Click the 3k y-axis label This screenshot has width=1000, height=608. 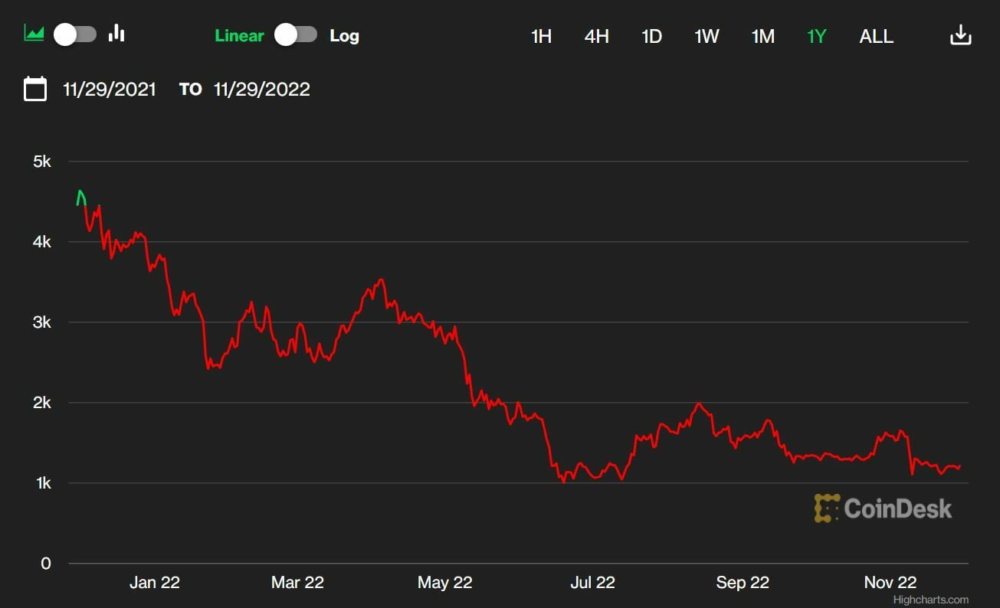tap(41, 322)
